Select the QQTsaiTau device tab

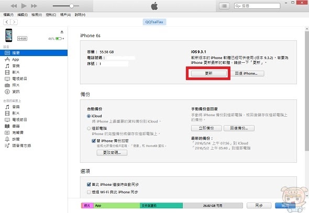point(154,22)
